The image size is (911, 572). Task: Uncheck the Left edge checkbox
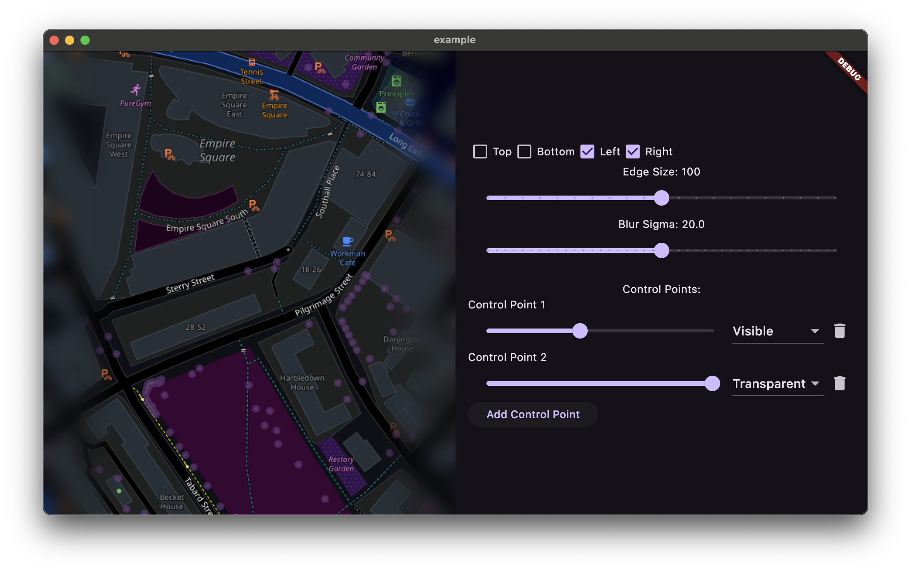(x=587, y=152)
